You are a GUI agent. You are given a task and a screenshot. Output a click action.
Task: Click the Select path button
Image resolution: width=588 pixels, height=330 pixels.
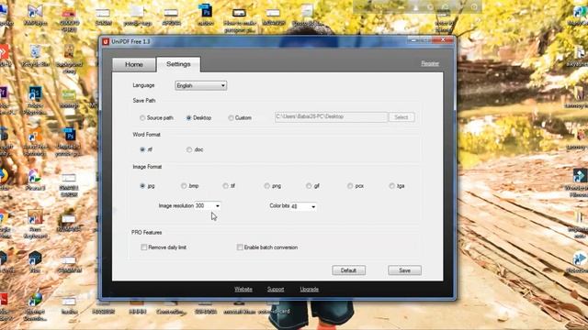[401, 117]
